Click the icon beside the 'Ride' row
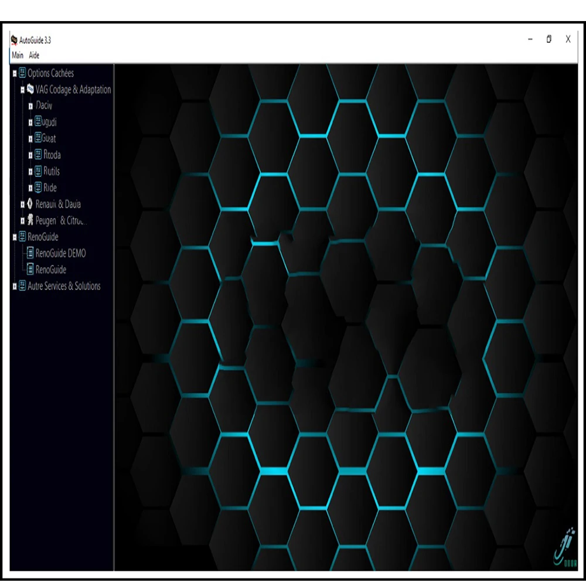586x586 pixels. [38, 188]
